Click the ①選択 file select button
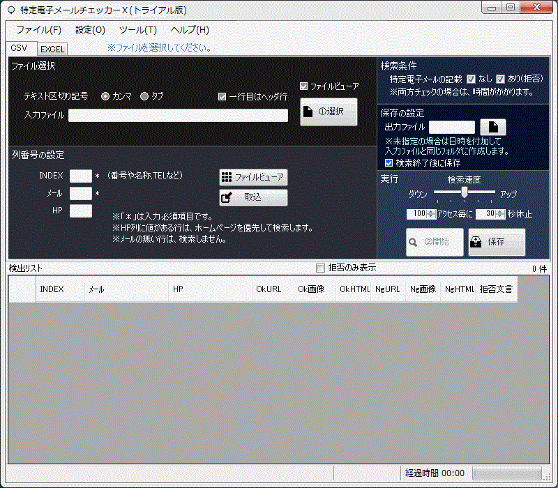The height and width of the screenshot is (488, 558). [329, 112]
